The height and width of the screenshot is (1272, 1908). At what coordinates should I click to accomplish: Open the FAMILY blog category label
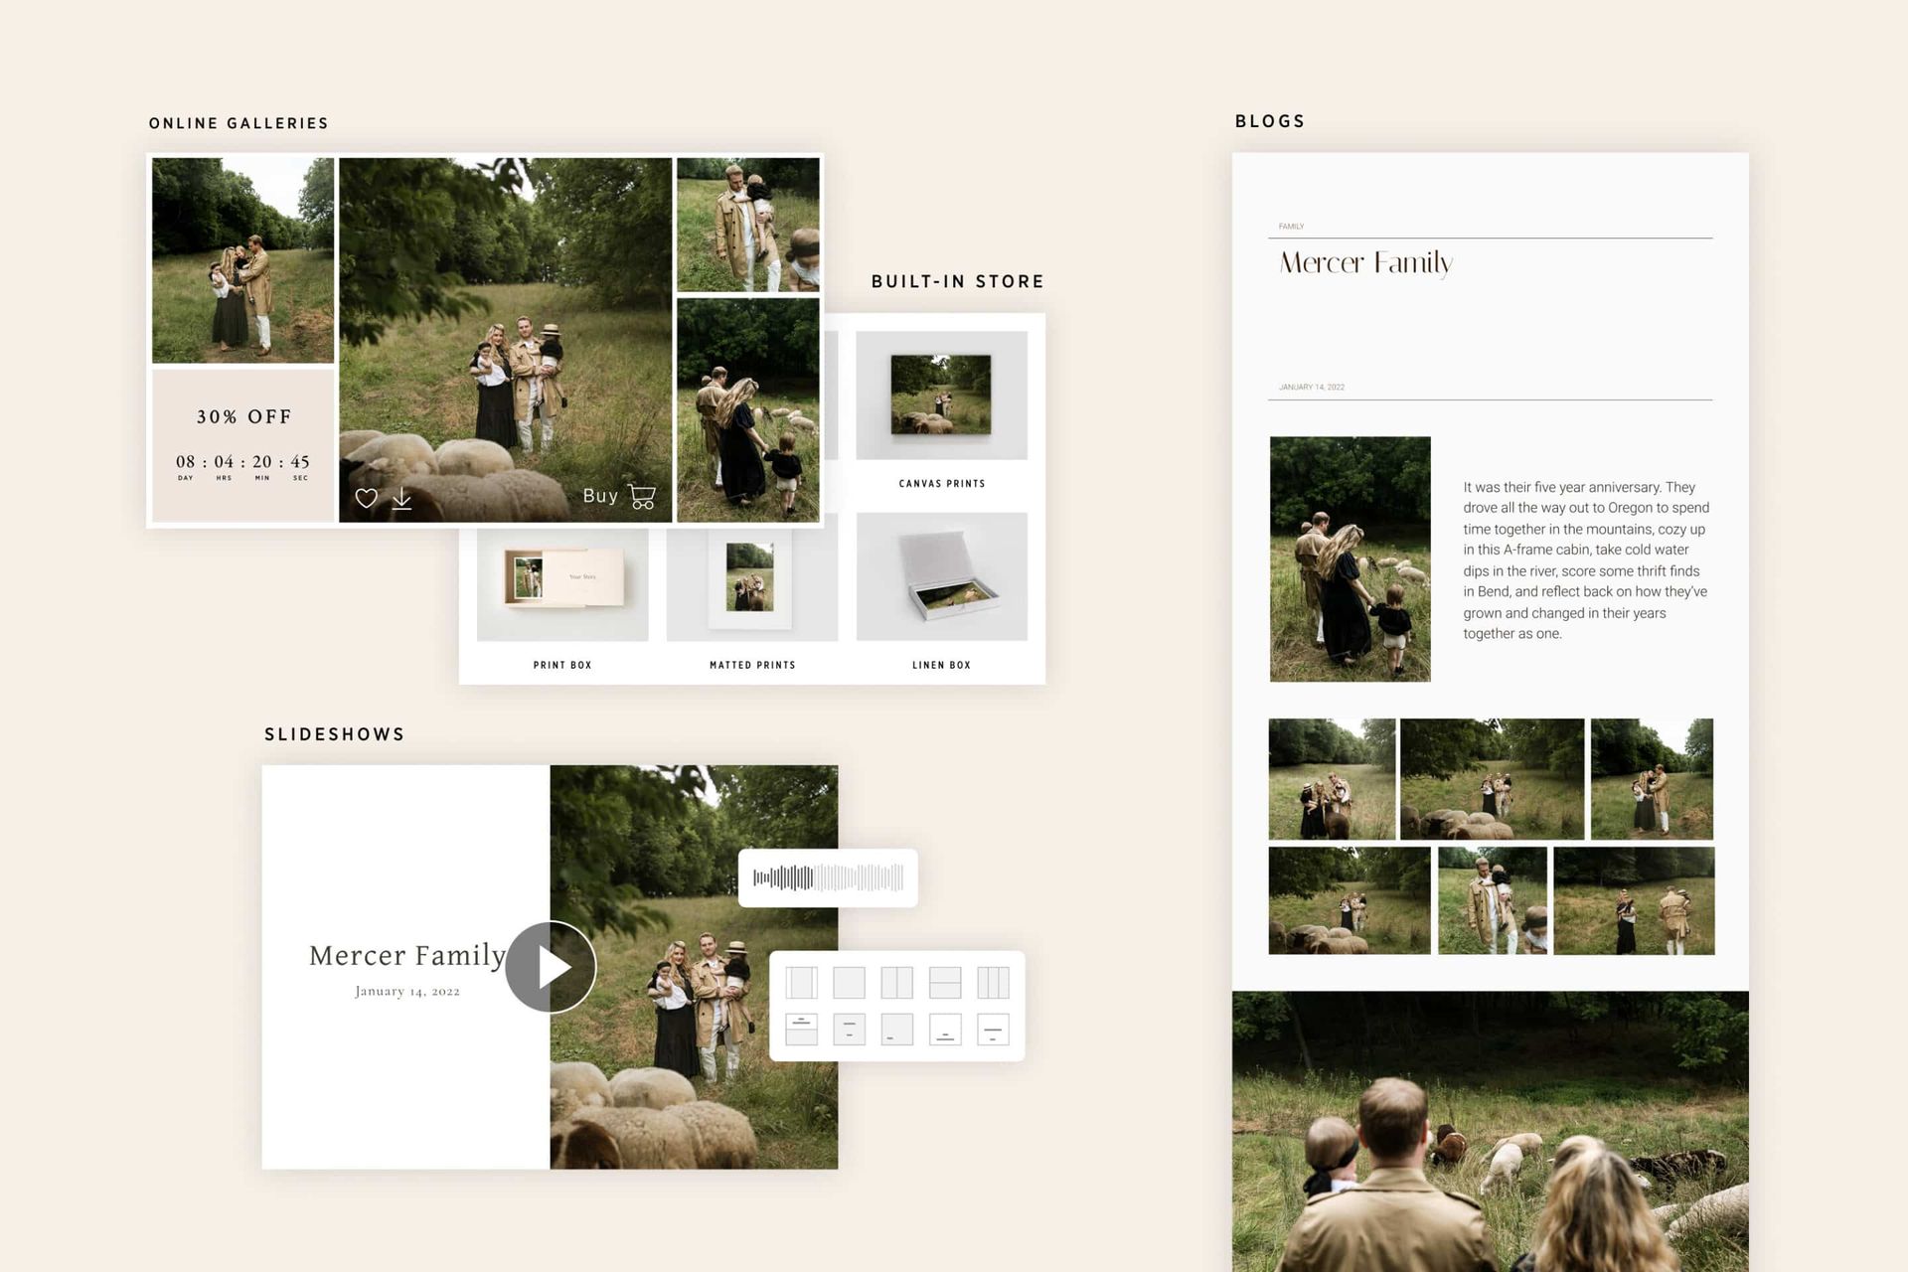click(1292, 227)
